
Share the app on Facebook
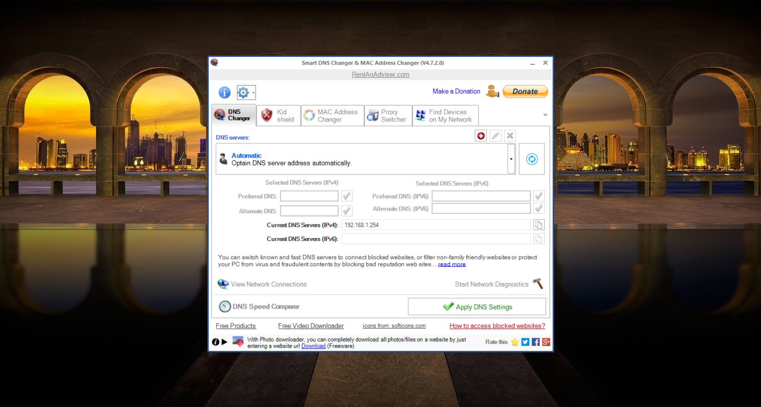[535, 342]
